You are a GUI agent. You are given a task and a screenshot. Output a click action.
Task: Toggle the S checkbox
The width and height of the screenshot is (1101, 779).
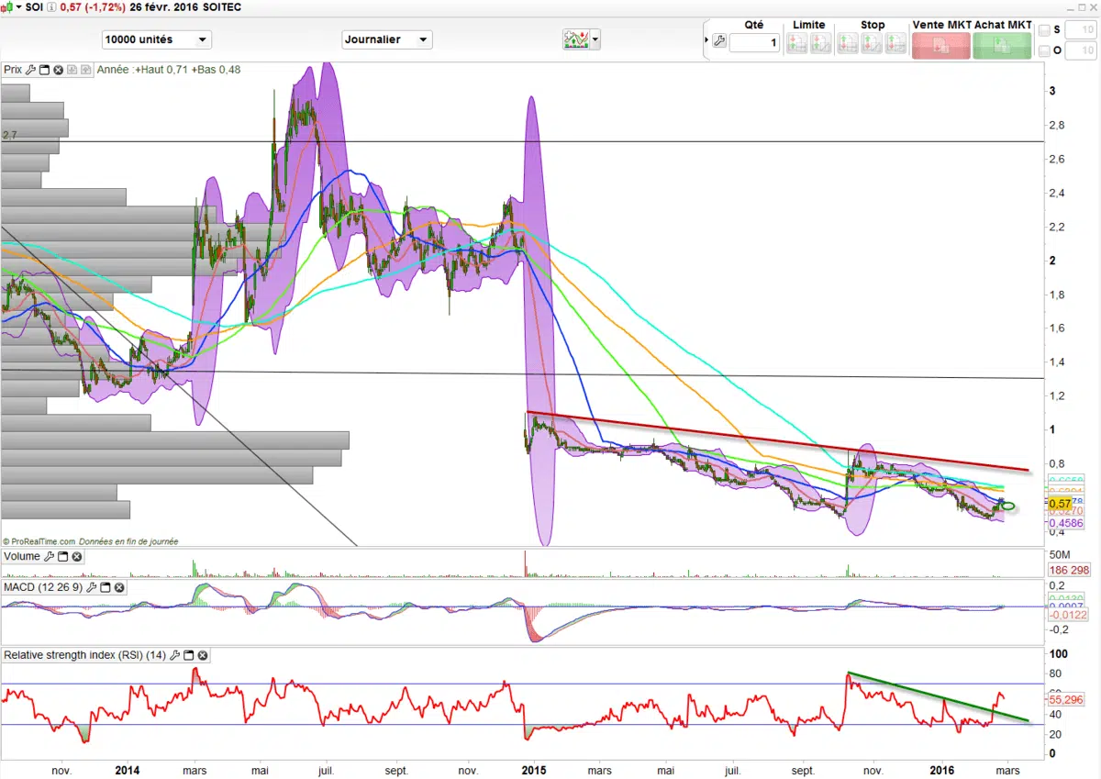click(x=1045, y=30)
